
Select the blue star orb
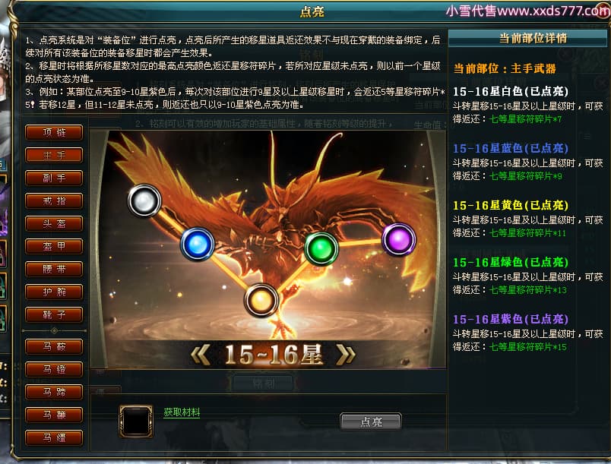click(x=197, y=244)
